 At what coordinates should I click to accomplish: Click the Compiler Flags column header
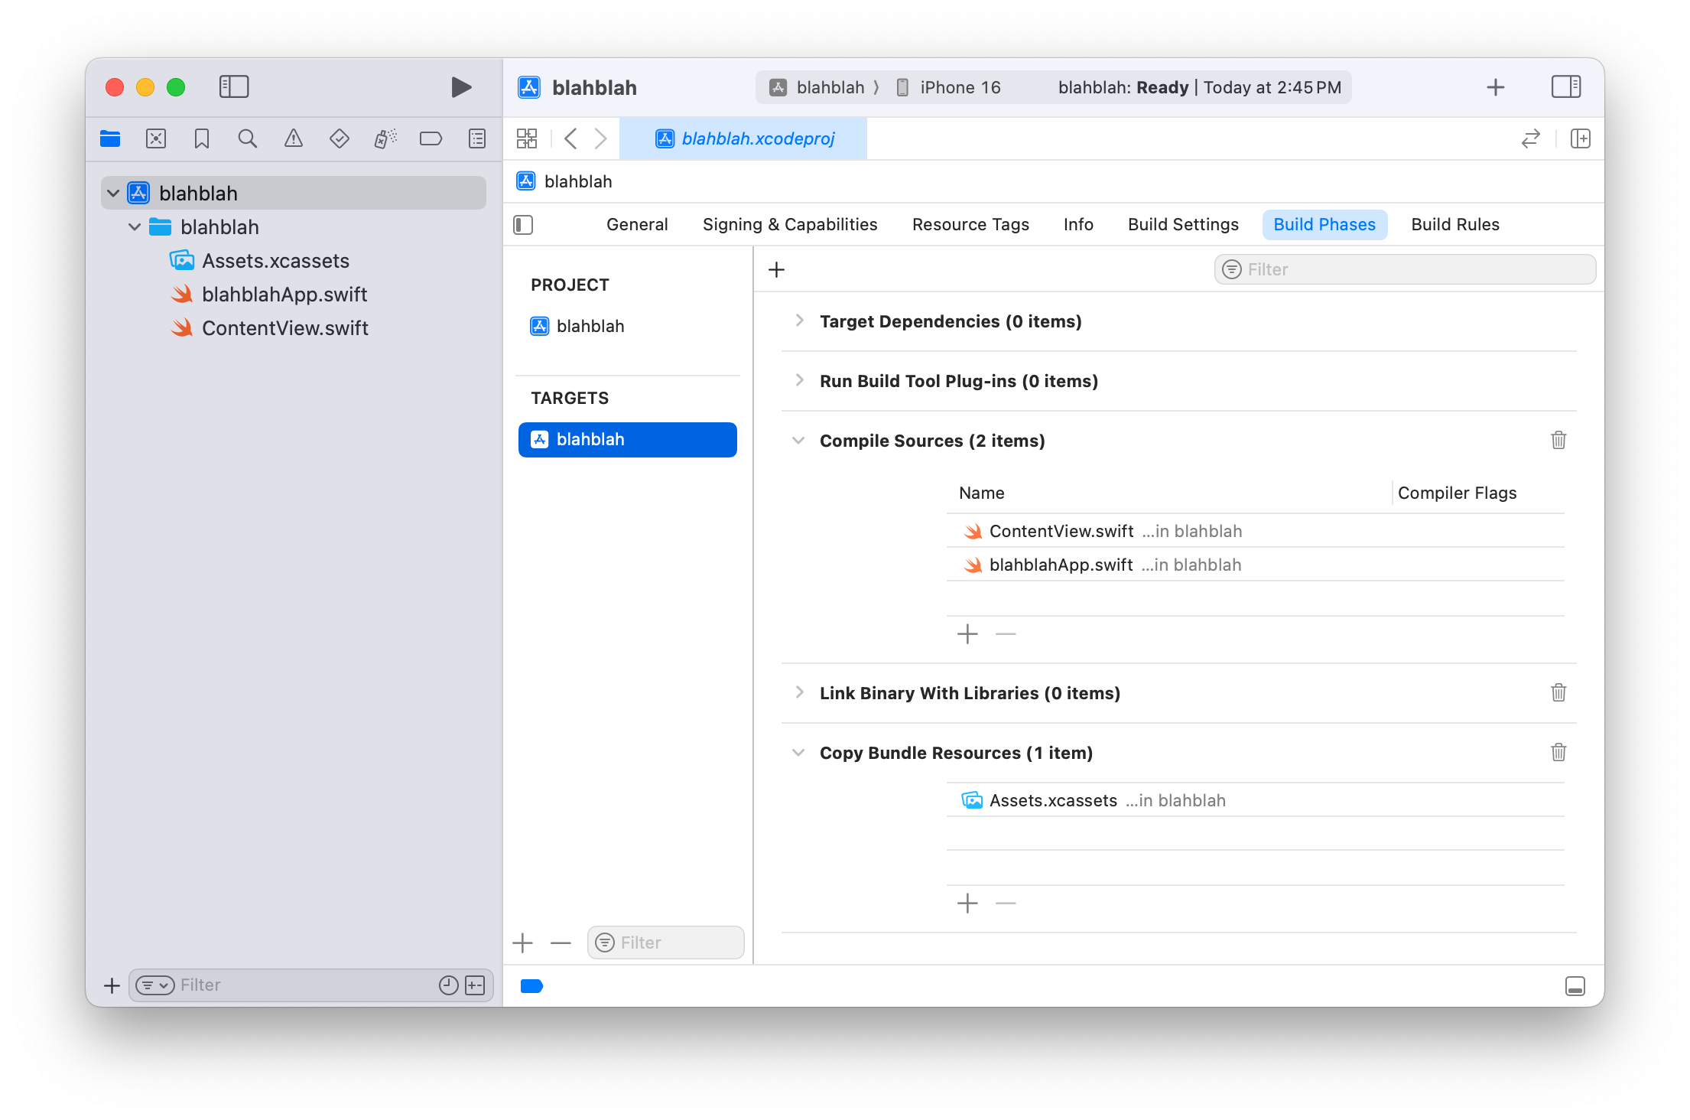[1458, 493]
